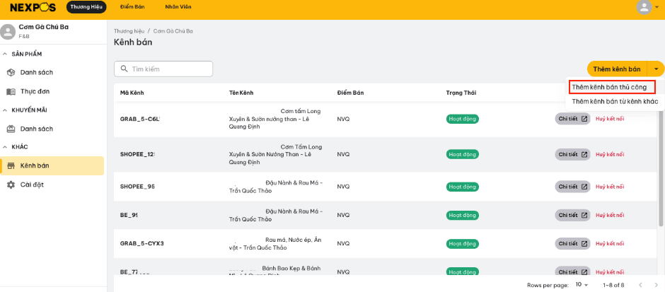Switch to Thương Hiệu tab
Viewport: 665px width, 292px height.
point(86,7)
